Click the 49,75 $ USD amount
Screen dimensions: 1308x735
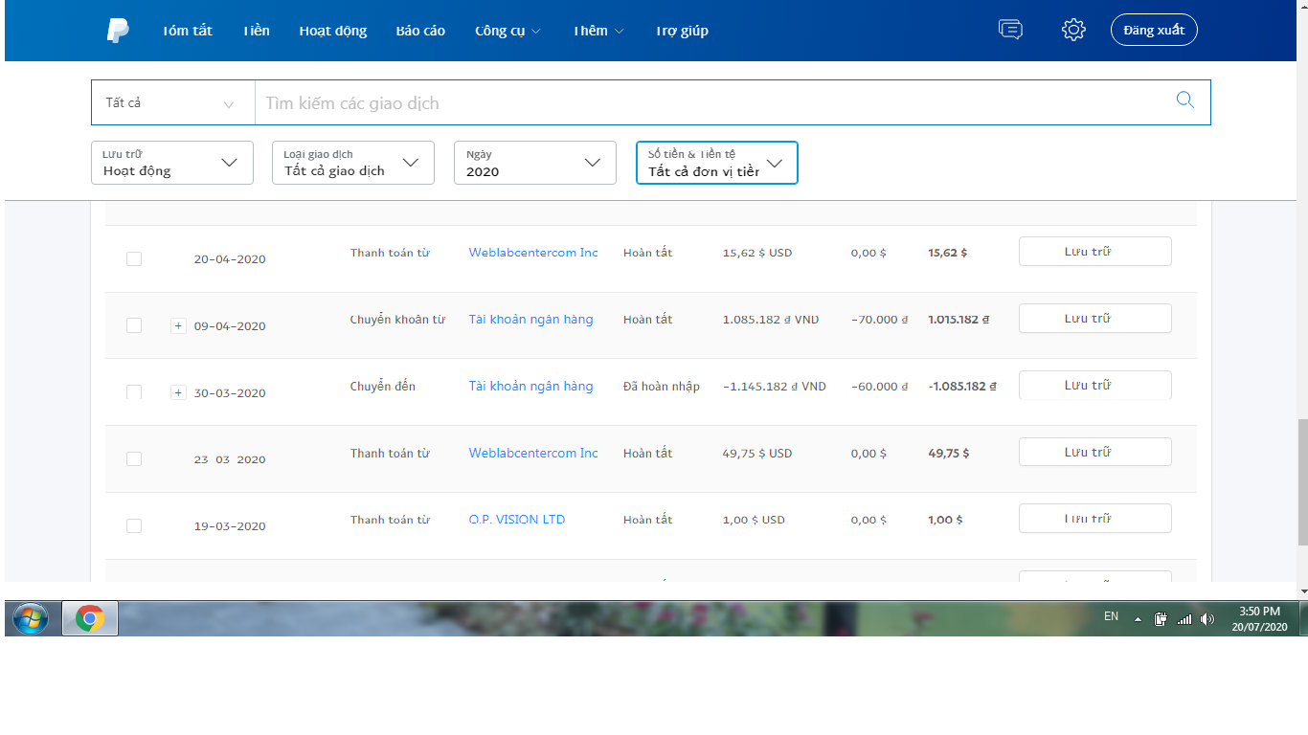pyautogui.click(x=757, y=454)
